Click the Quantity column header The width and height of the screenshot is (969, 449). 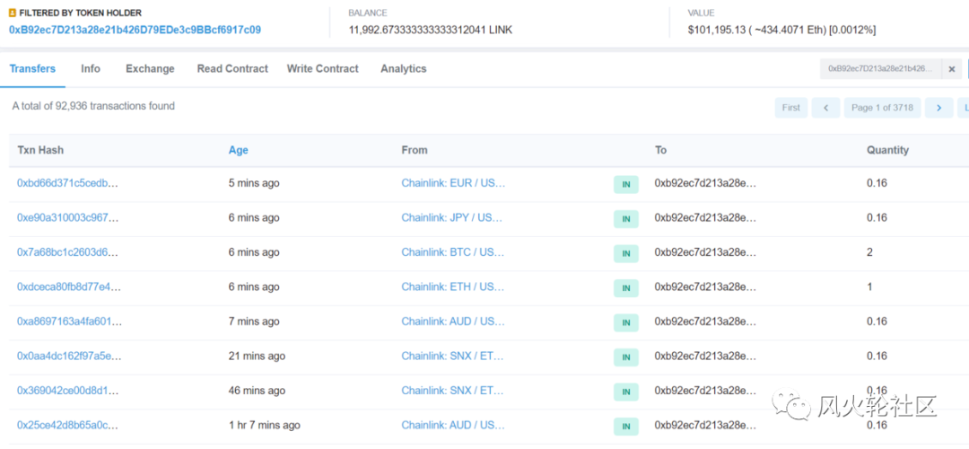coord(887,150)
